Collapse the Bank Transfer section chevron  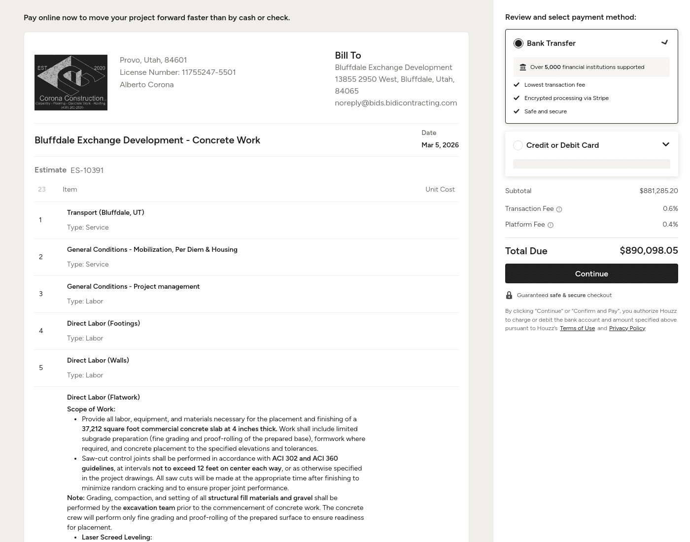[x=665, y=43]
